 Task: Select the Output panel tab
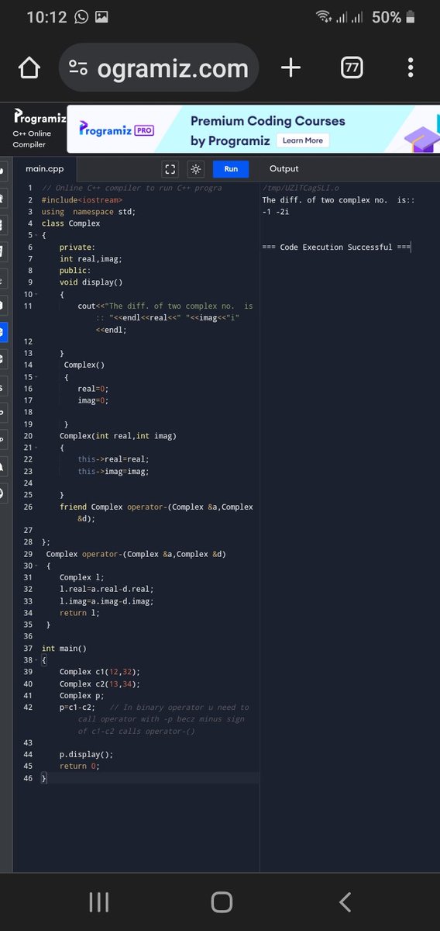pyautogui.click(x=284, y=169)
